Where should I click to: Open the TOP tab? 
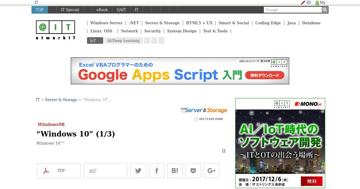tap(40, 10)
